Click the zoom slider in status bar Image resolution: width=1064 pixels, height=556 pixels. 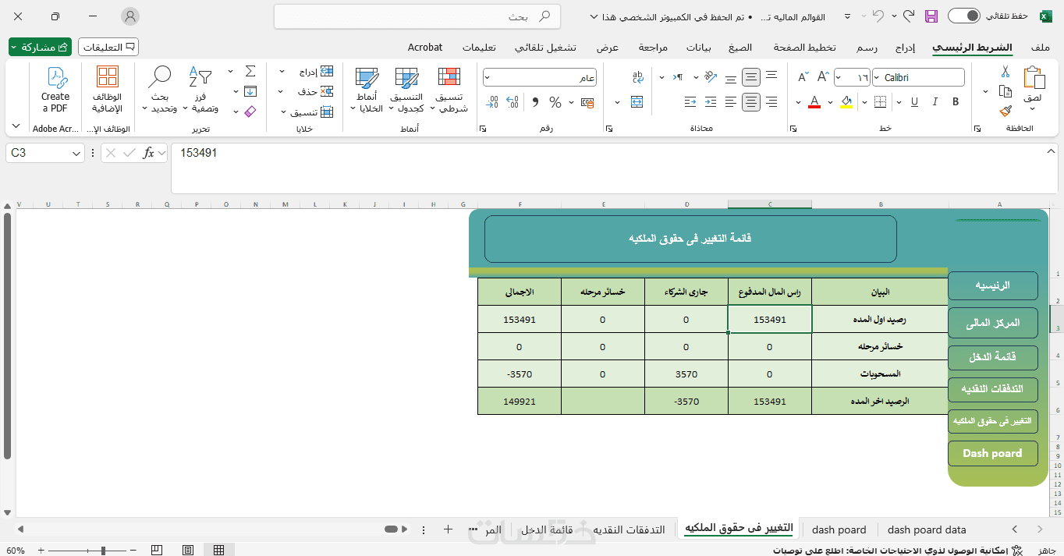coord(102,551)
